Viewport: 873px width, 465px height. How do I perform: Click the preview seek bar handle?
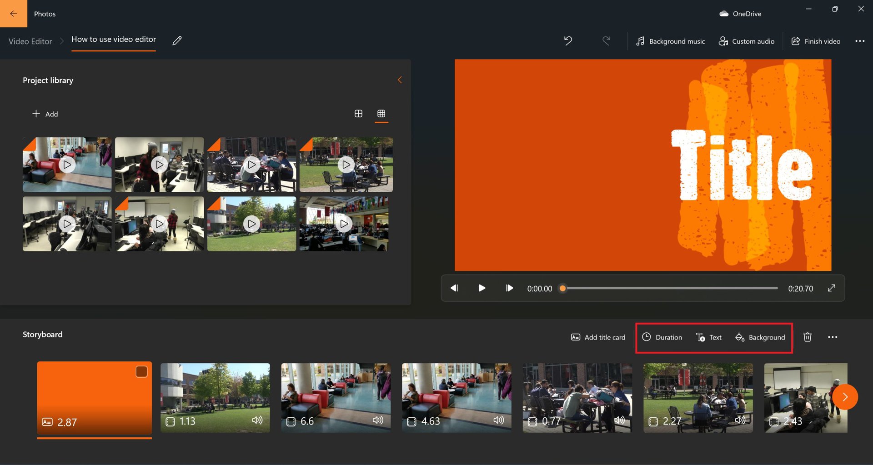pyautogui.click(x=562, y=288)
